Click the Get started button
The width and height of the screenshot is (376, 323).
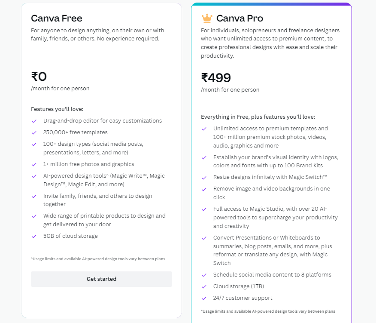click(x=101, y=279)
